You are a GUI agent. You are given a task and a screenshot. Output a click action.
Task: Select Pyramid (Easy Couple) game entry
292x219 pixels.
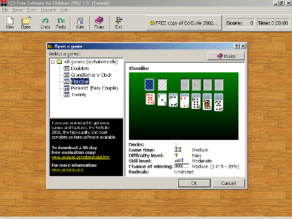pos(94,88)
